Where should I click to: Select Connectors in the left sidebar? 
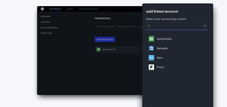tap(45, 22)
